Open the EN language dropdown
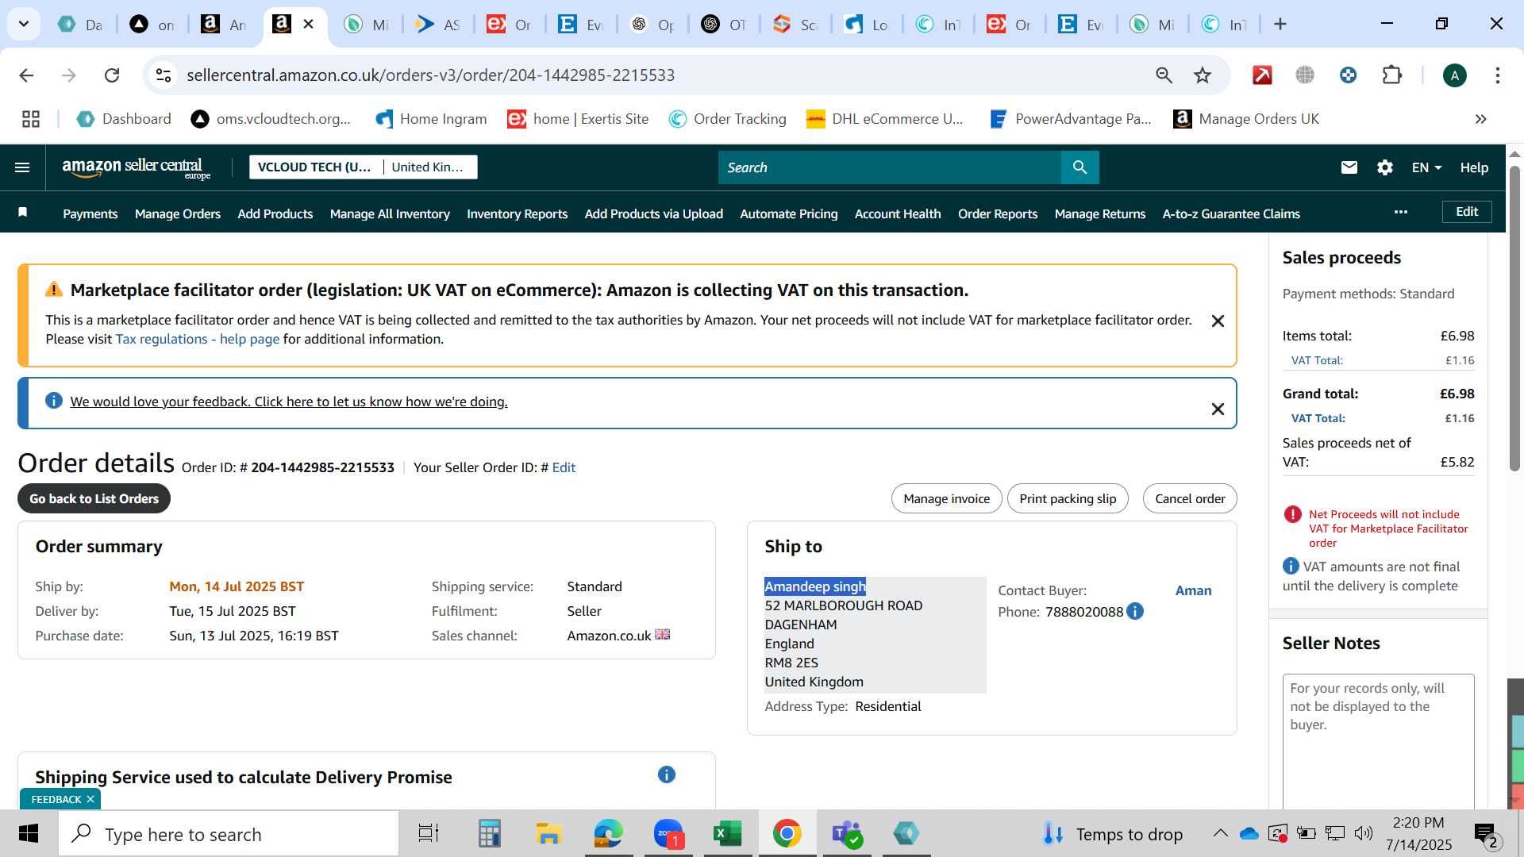Screen dimensions: 1524x857 coord(1426,167)
